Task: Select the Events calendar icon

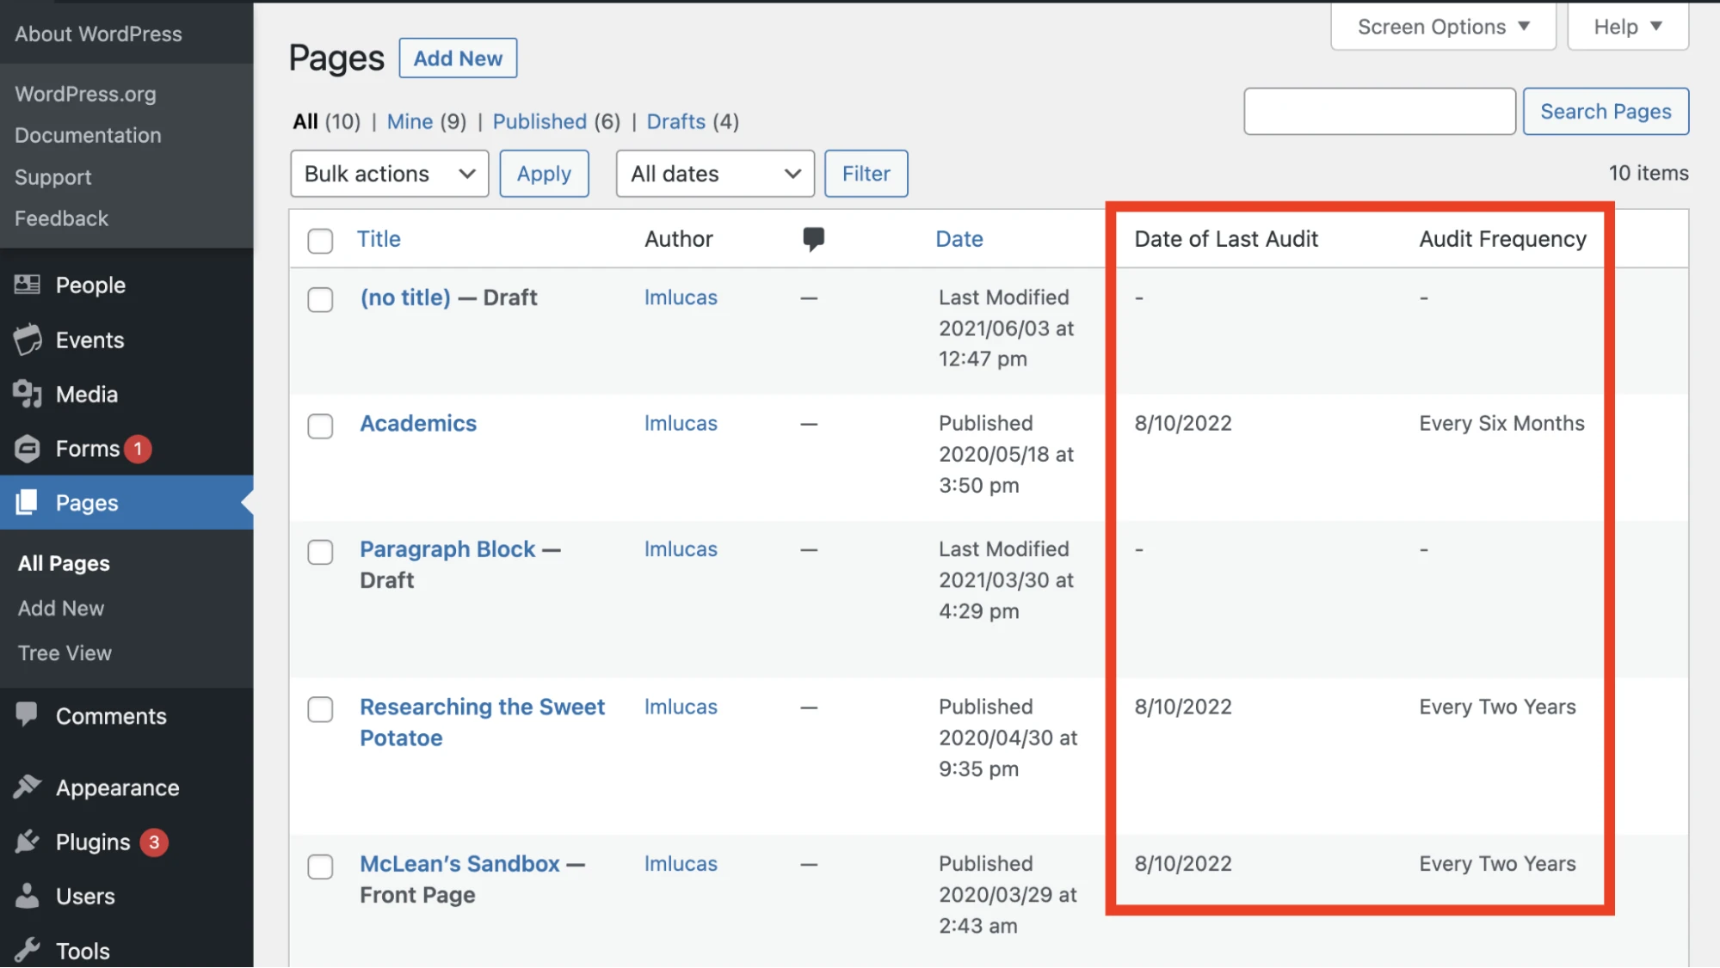Action: (x=28, y=340)
